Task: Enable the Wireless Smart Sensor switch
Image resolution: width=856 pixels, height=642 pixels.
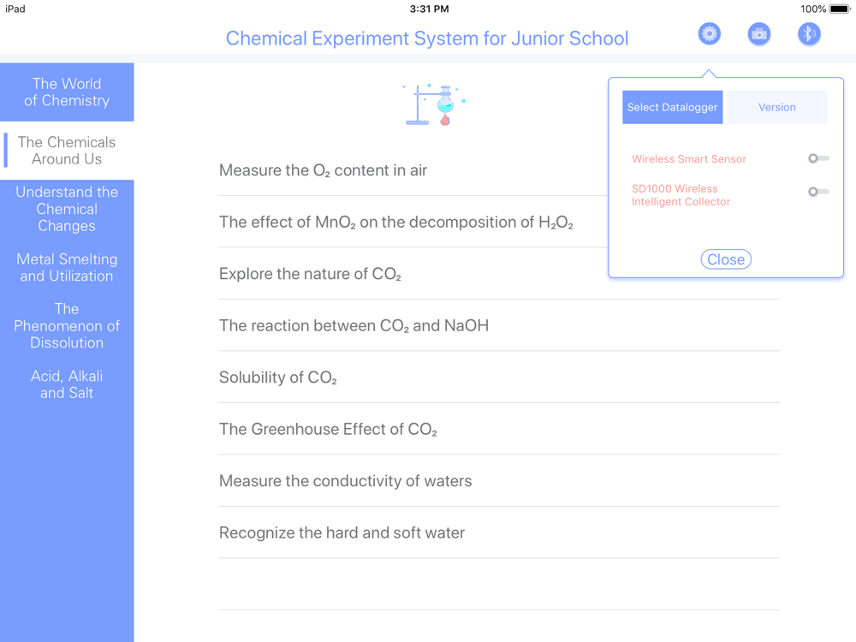Action: tap(818, 158)
